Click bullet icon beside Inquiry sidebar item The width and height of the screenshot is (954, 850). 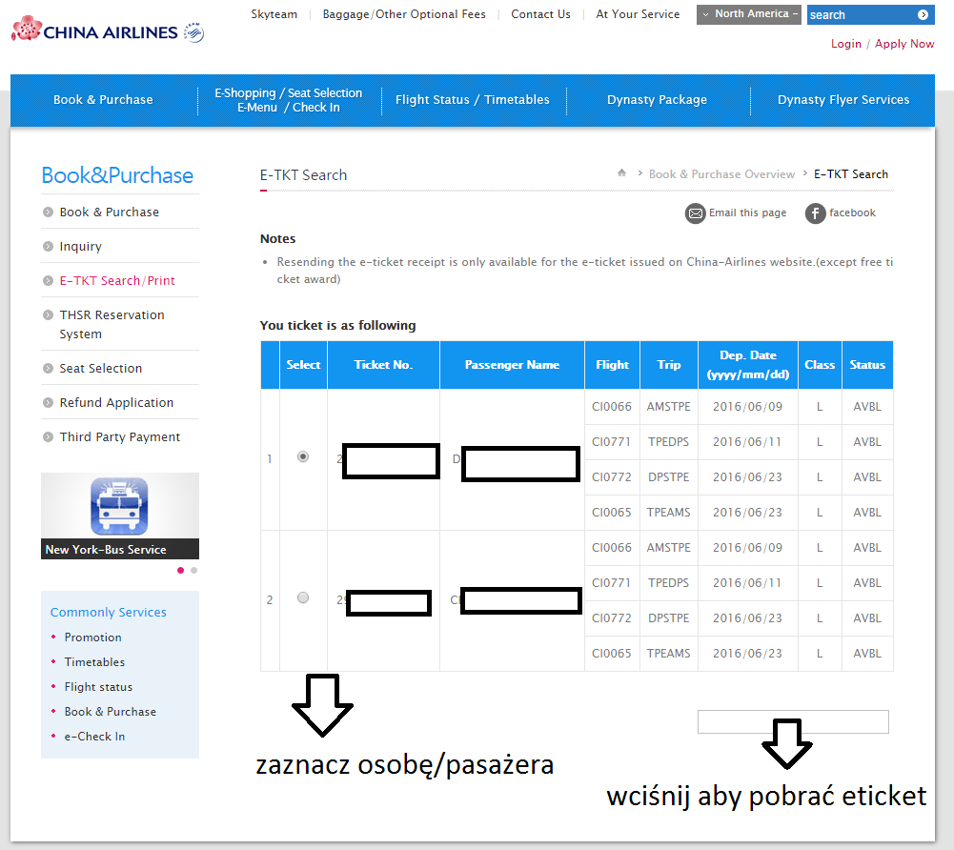pos(48,247)
